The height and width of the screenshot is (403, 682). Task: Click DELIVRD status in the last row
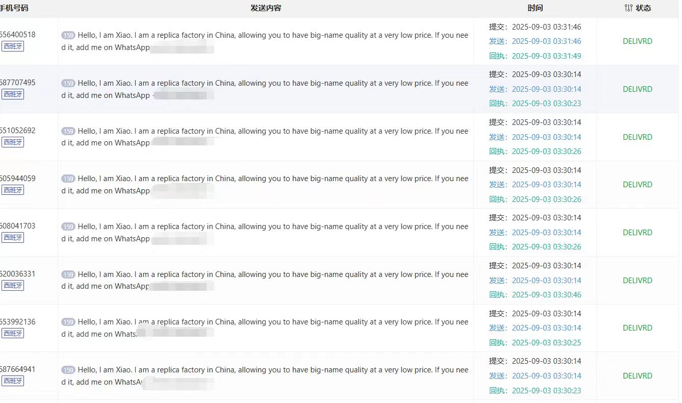pyautogui.click(x=637, y=376)
